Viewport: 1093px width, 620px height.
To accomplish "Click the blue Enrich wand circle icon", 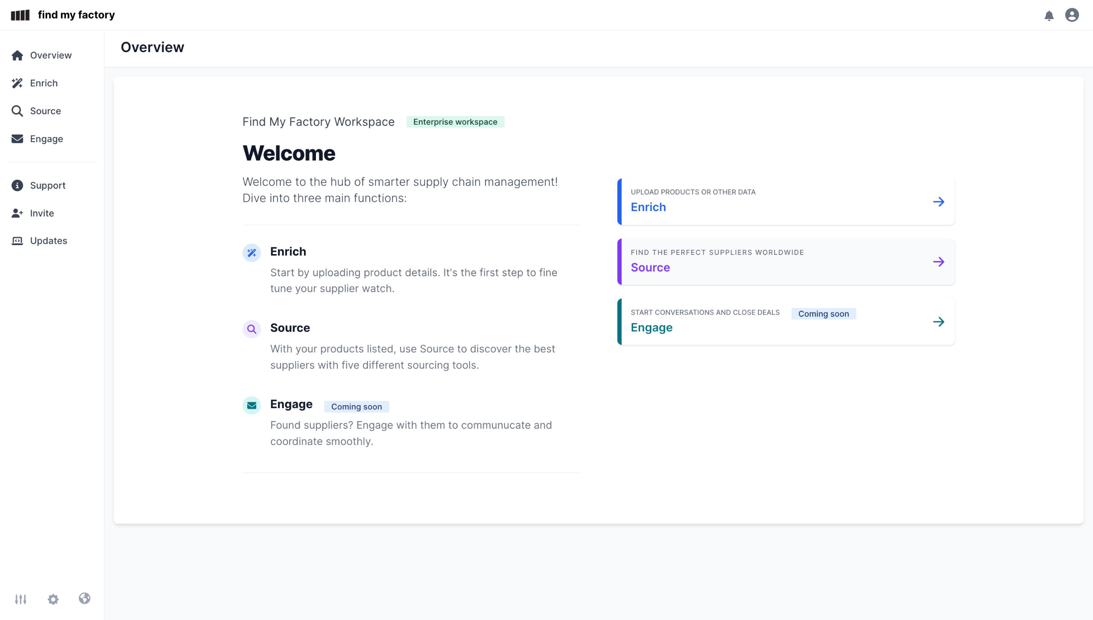I will tap(251, 253).
